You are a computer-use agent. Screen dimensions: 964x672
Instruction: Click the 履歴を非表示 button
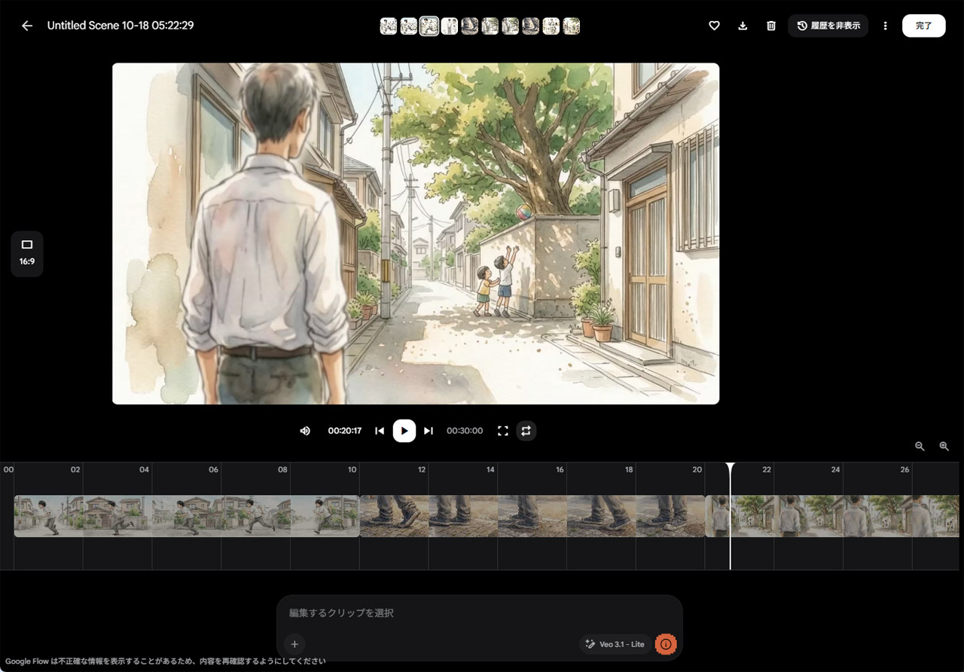pyautogui.click(x=828, y=26)
